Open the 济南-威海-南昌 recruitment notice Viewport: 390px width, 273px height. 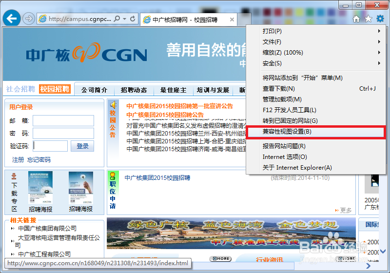click(186, 149)
